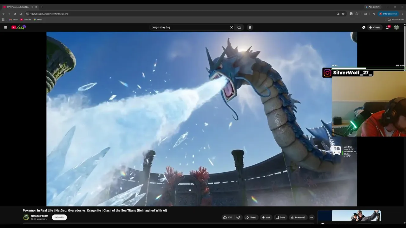Open the Maps bookmark
The height and width of the screenshot is (228, 406).
coord(38,20)
